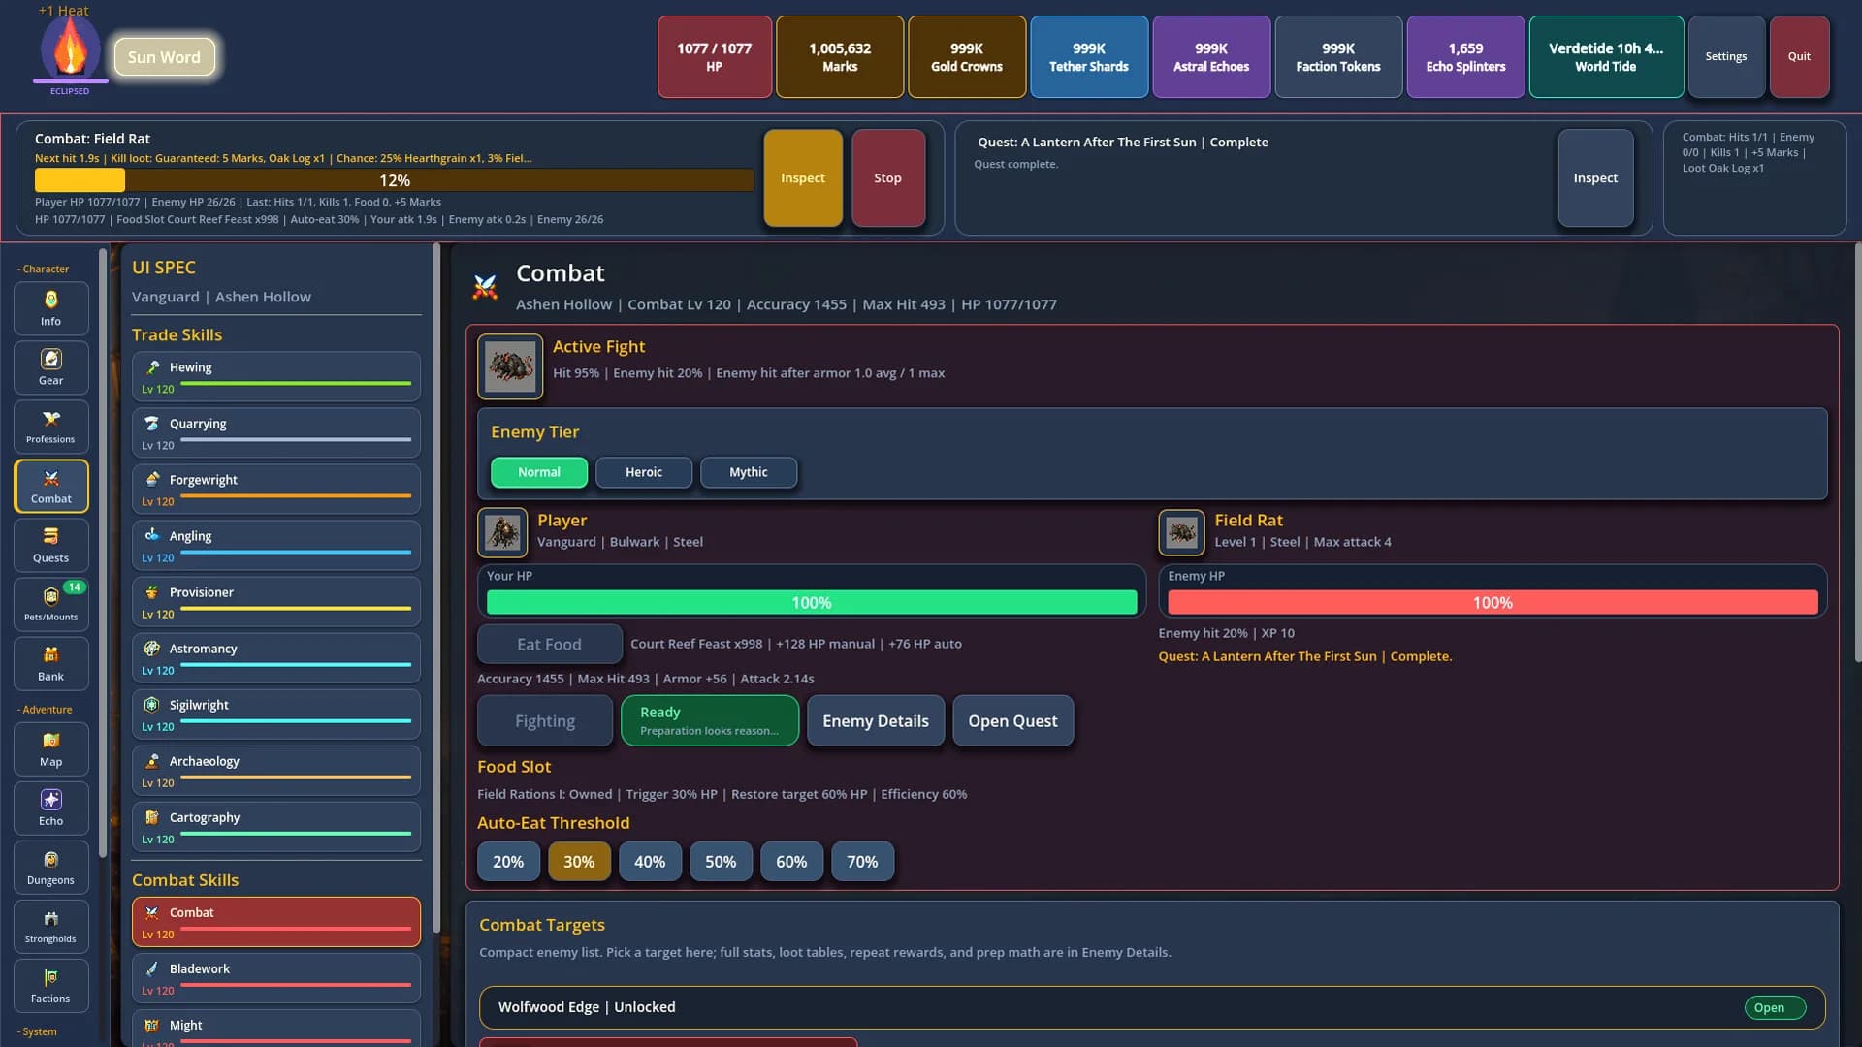The height and width of the screenshot is (1047, 1862).
Task: Open the Bank sidebar page
Action: (51, 663)
